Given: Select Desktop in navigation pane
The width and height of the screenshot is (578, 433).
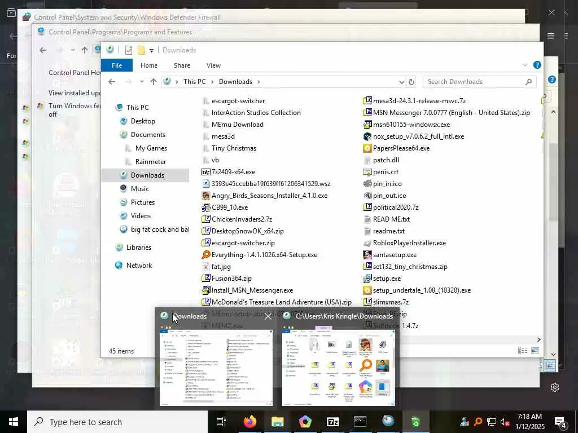Looking at the screenshot, I should (143, 121).
